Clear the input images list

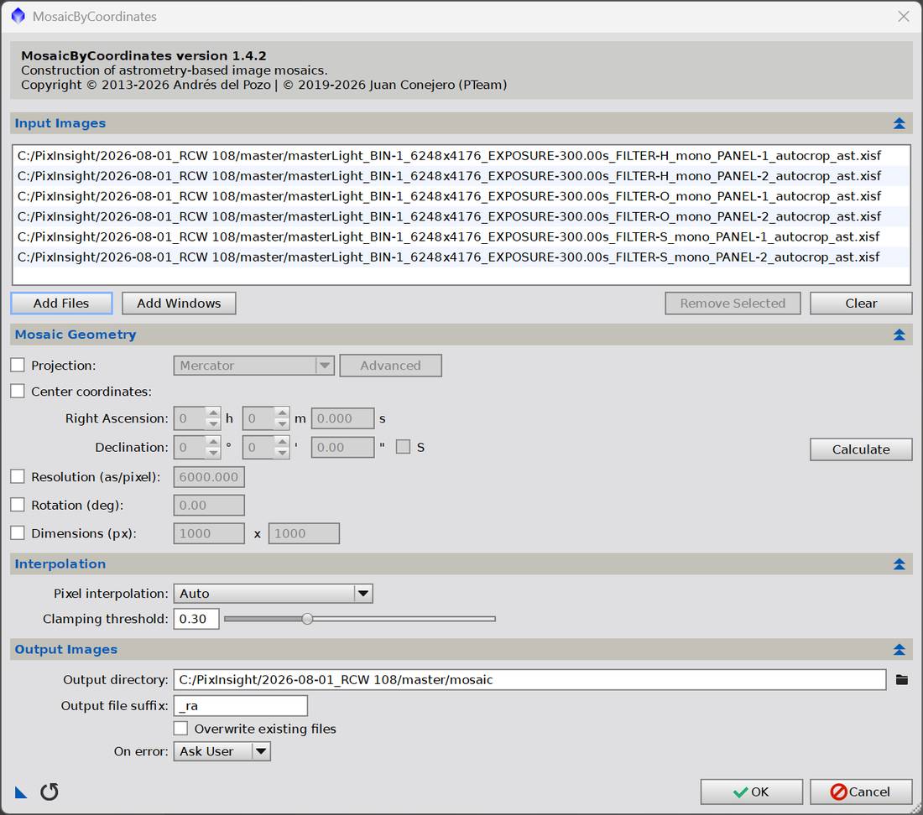tap(861, 304)
